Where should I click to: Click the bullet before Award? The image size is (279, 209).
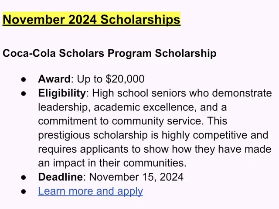(x=24, y=79)
